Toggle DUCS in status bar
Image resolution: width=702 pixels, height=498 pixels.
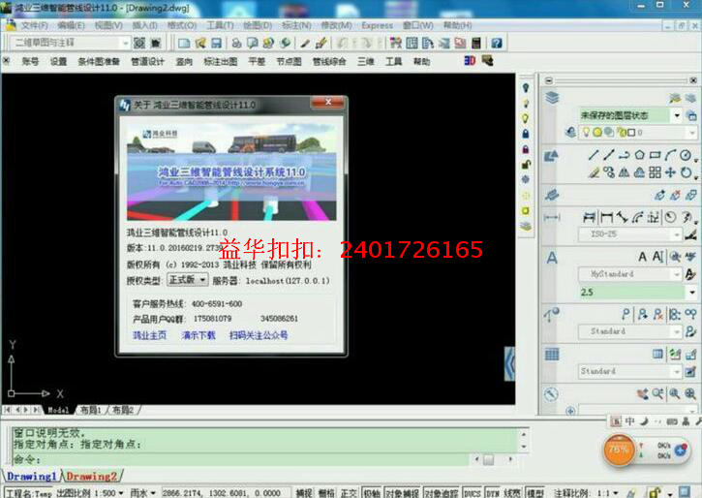point(472,492)
